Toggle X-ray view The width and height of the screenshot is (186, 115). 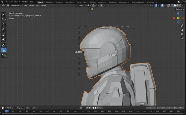point(169,6)
